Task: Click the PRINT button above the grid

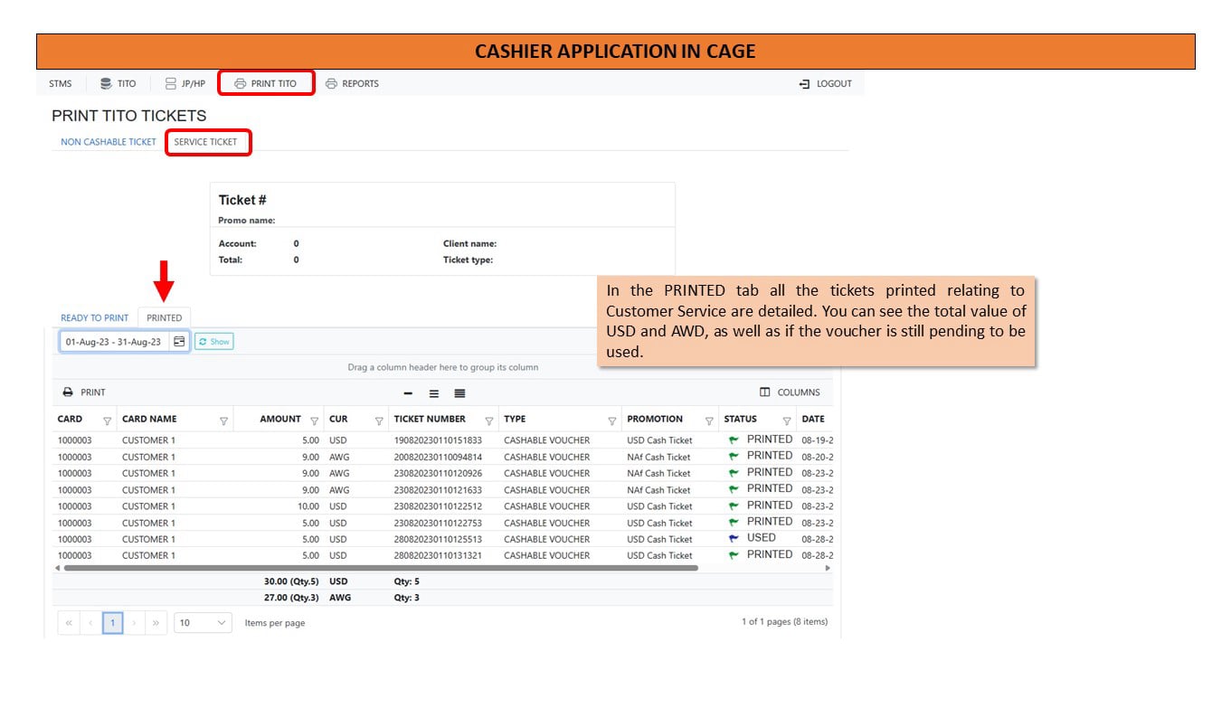Action: tap(84, 392)
